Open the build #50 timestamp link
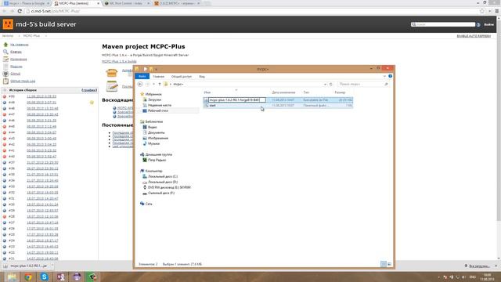 tap(41, 96)
